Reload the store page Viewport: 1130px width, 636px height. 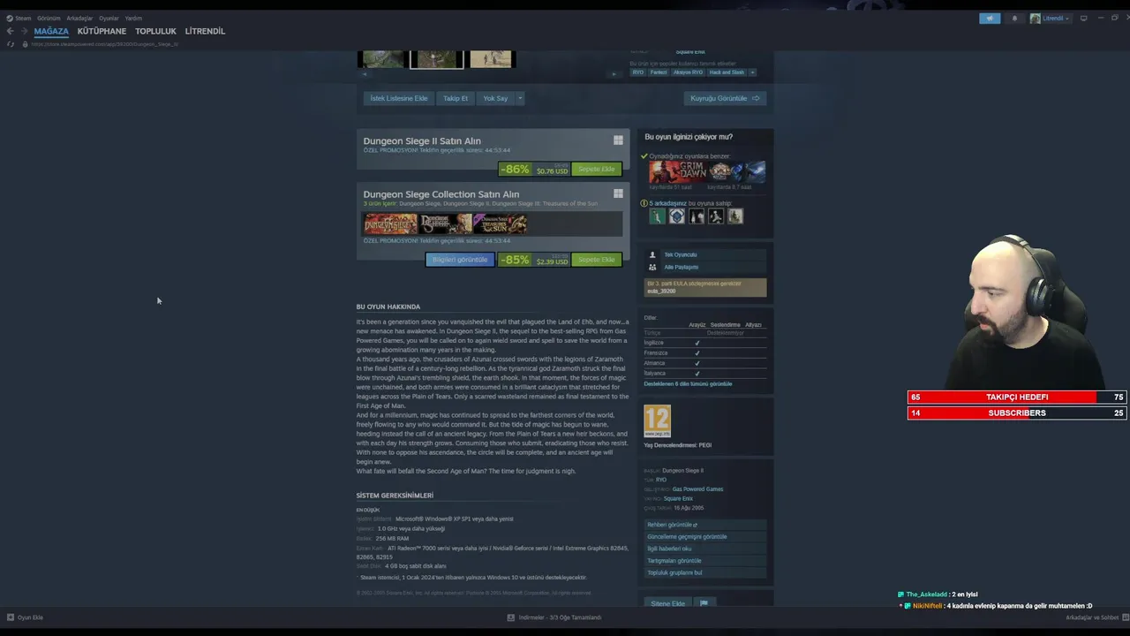11,44
